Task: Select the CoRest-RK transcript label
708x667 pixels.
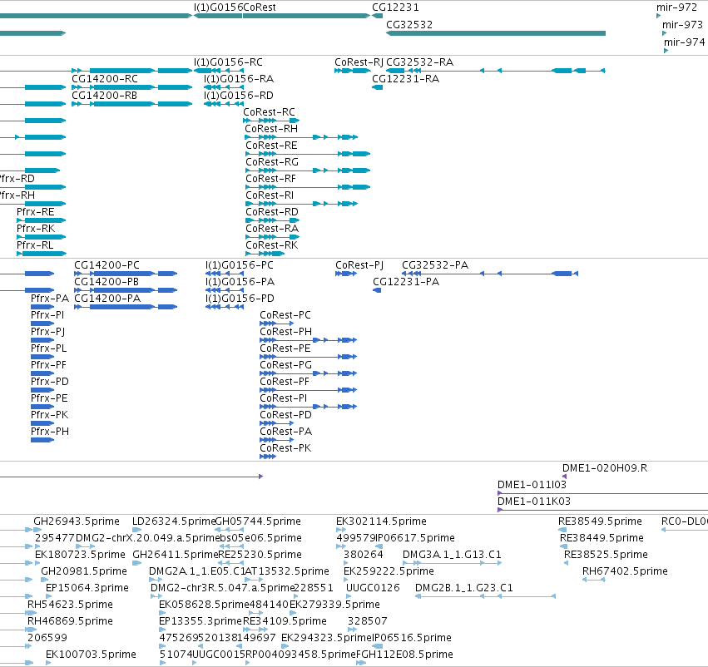Action: [x=272, y=245]
